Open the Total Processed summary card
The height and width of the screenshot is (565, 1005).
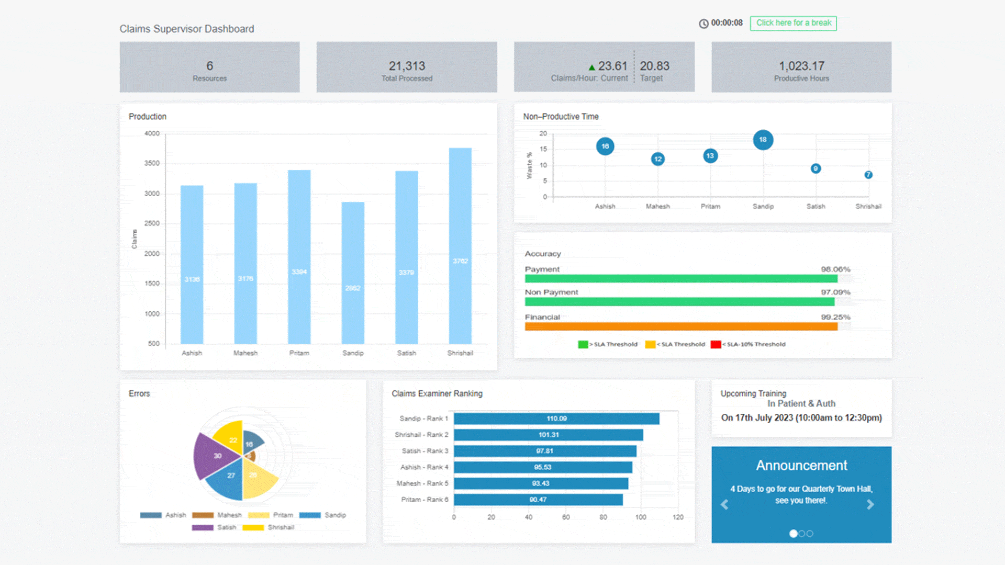(x=407, y=67)
